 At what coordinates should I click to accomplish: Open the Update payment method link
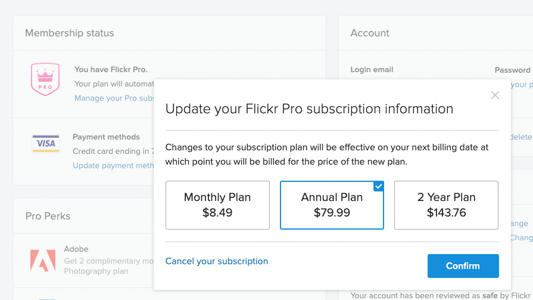coord(113,165)
